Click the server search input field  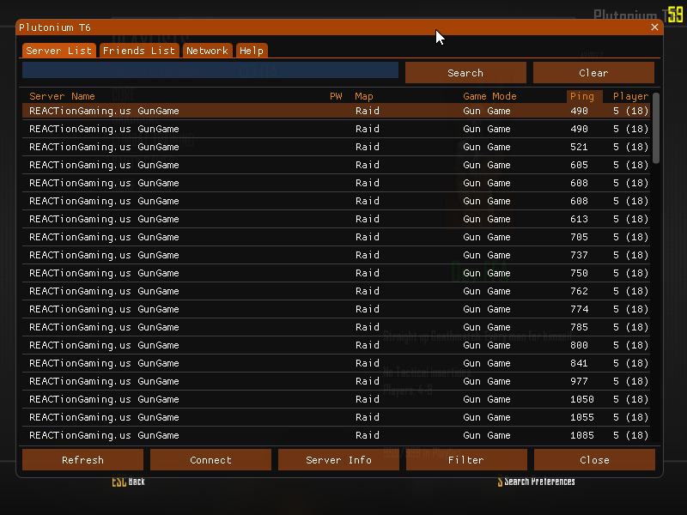pyautogui.click(x=210, y=71)
